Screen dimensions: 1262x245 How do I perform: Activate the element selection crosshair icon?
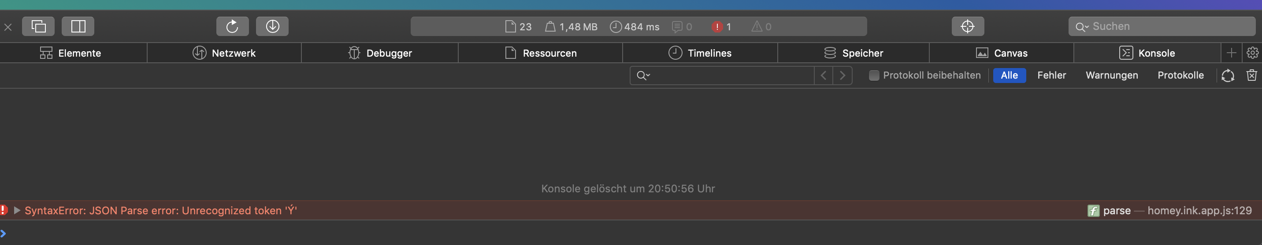click(x=968, y=26)
